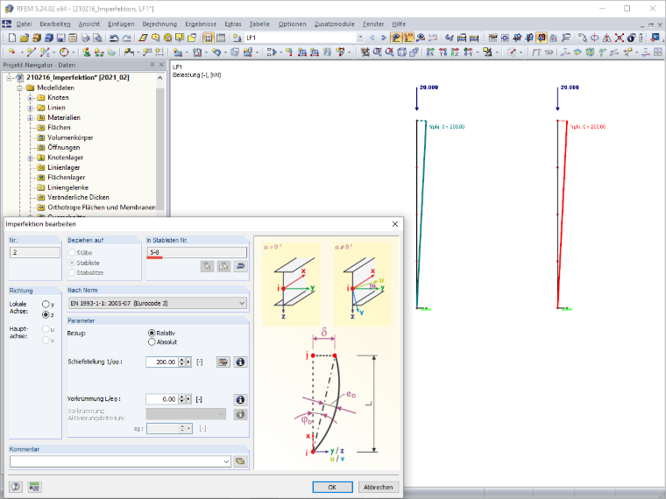Click the red delete-cross icon in top toolbar

coord(620,38)
